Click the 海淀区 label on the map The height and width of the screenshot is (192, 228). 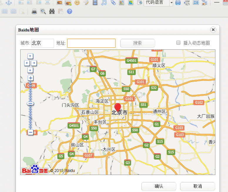102,101
